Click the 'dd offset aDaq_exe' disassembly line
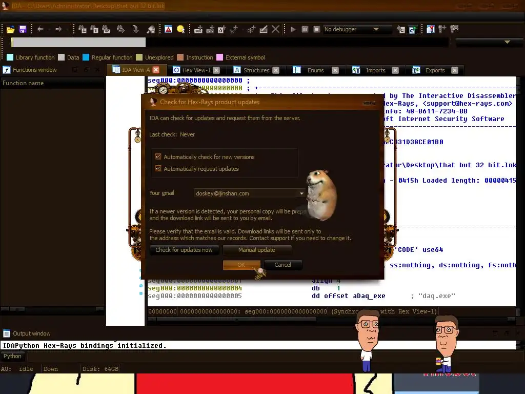This screenshot has height=394, width=525. [348, 296]
